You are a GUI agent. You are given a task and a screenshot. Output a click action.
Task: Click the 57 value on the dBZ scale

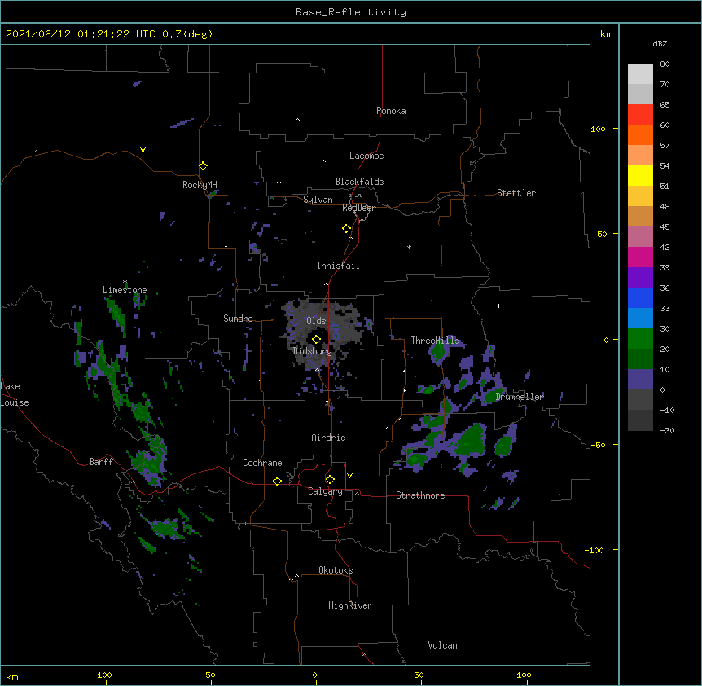[665, 145]
